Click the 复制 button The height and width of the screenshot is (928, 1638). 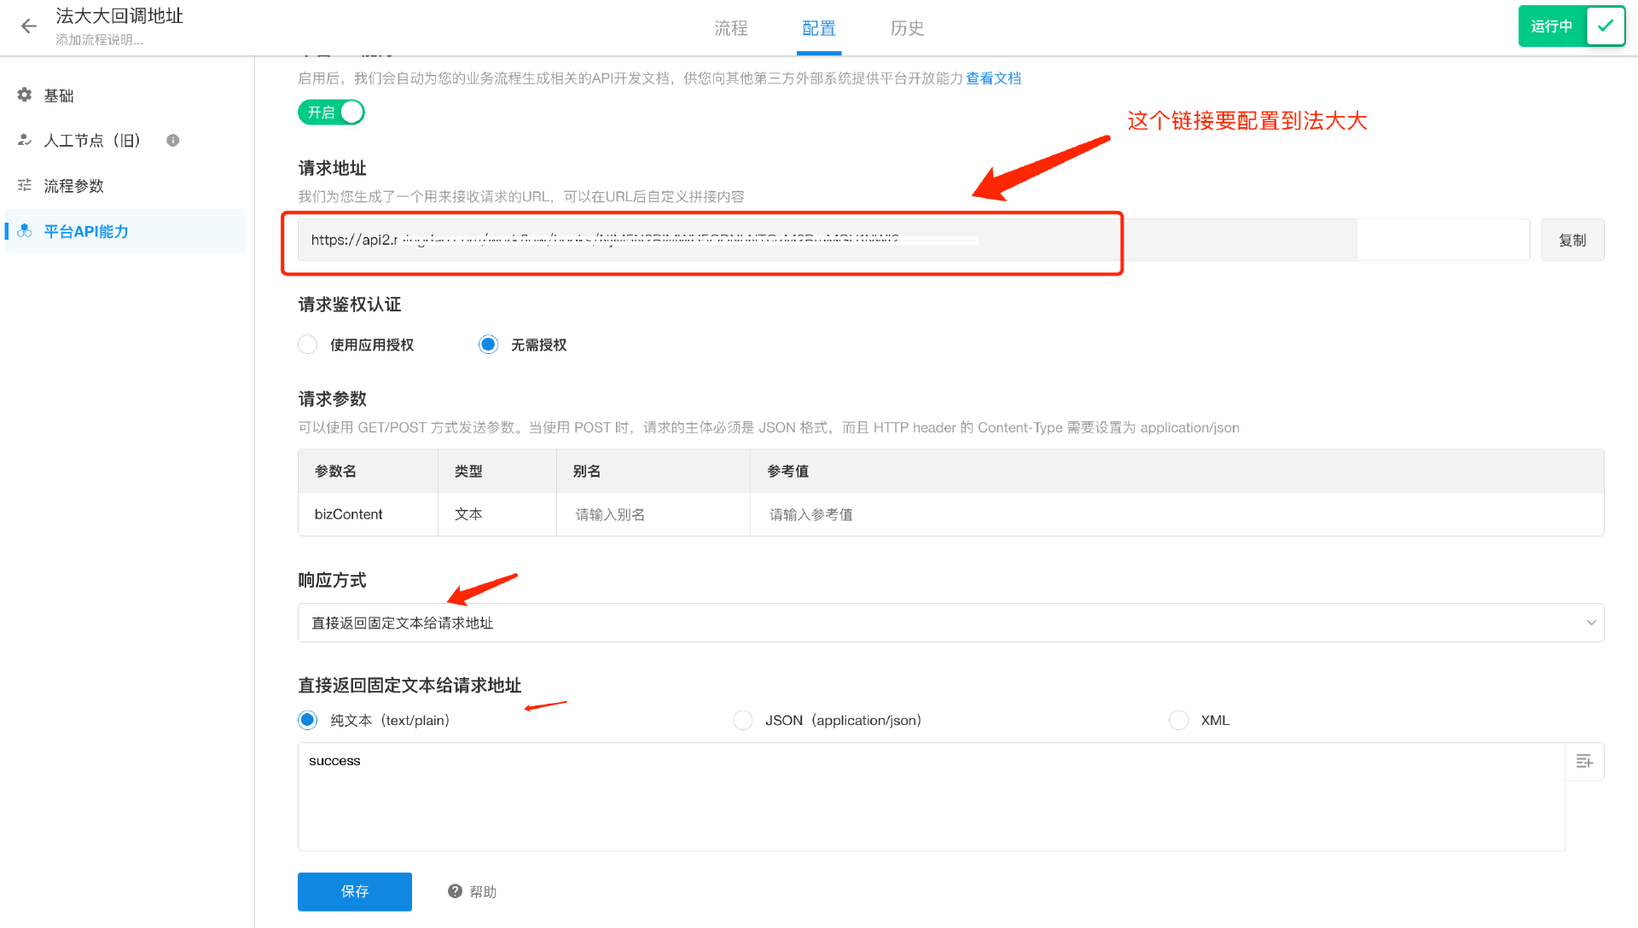[1571, 241]
